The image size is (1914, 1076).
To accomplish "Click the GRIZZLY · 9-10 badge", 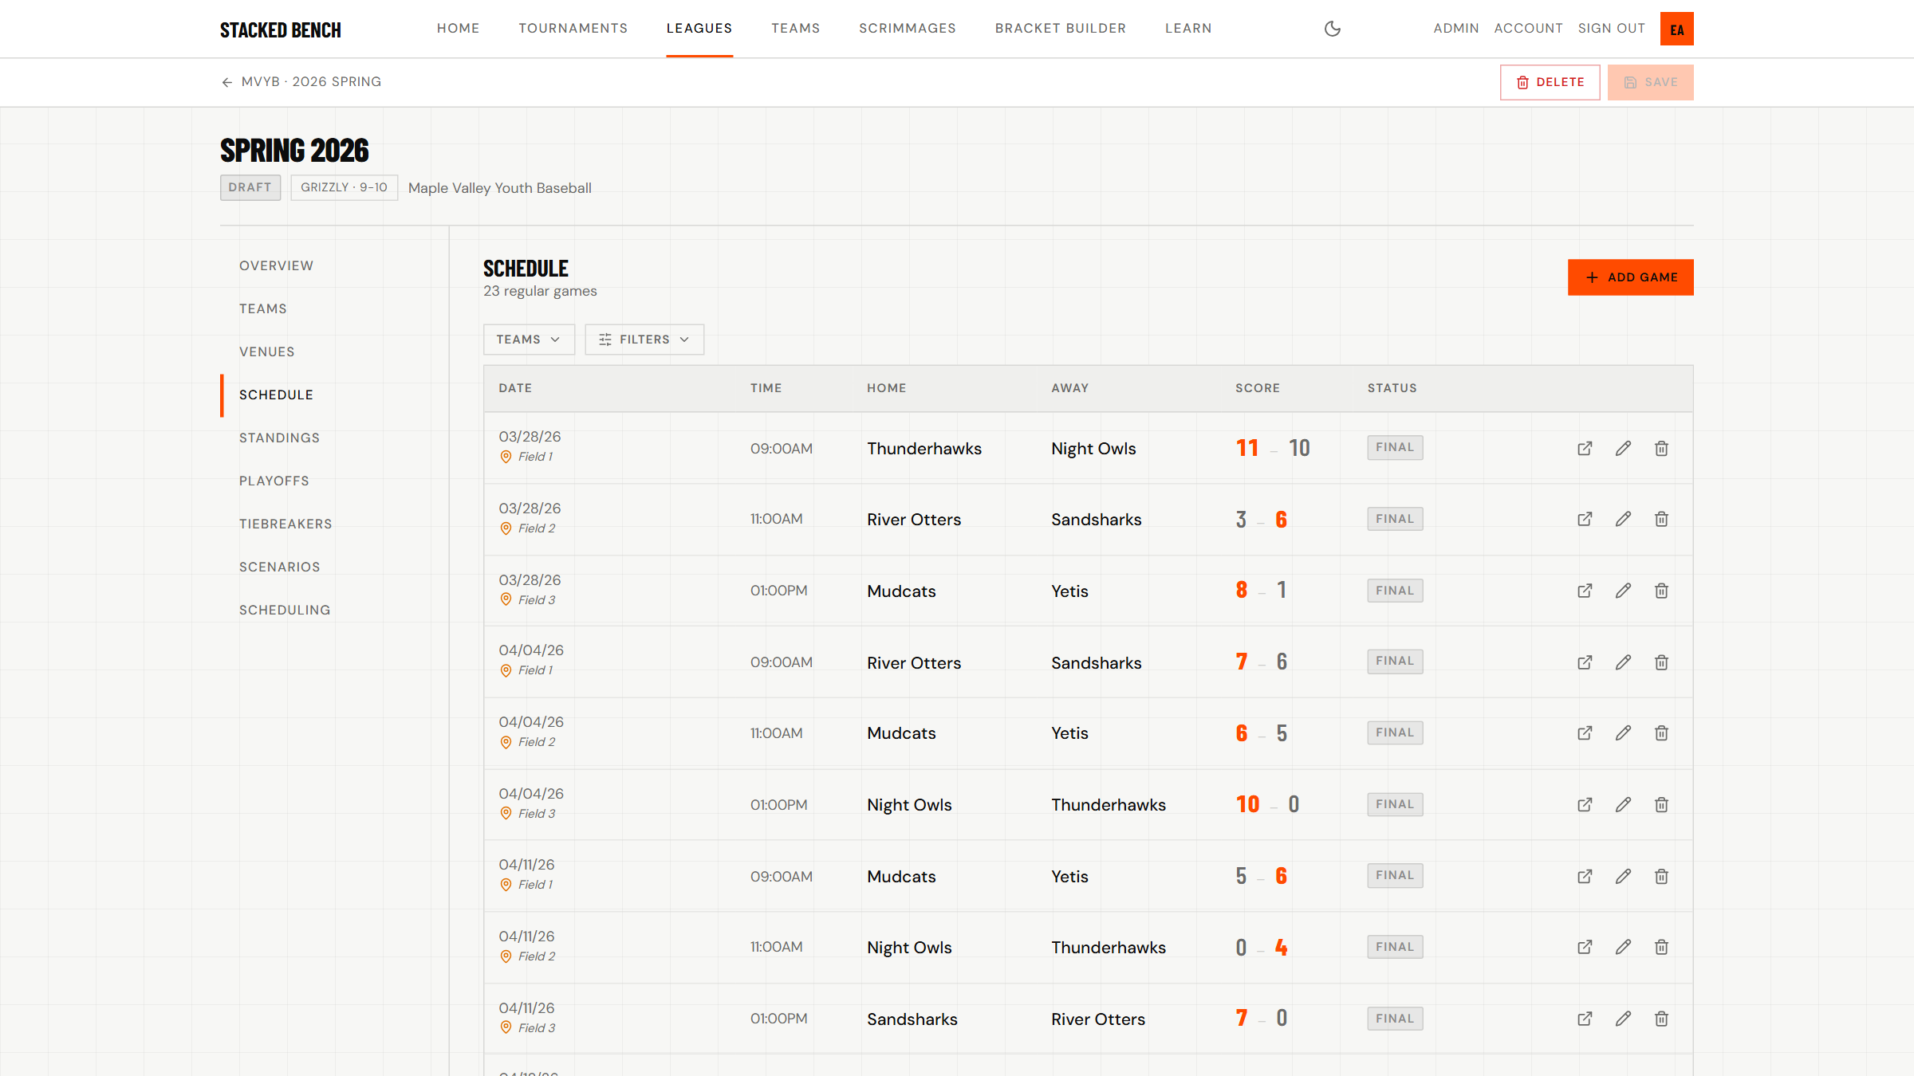I will (344, 187).
